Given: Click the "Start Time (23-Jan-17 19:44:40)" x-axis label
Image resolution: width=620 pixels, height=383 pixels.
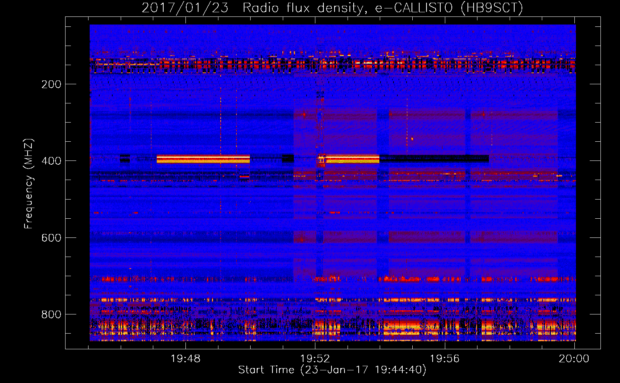Looking at the screenshot, I should [332, 370].
